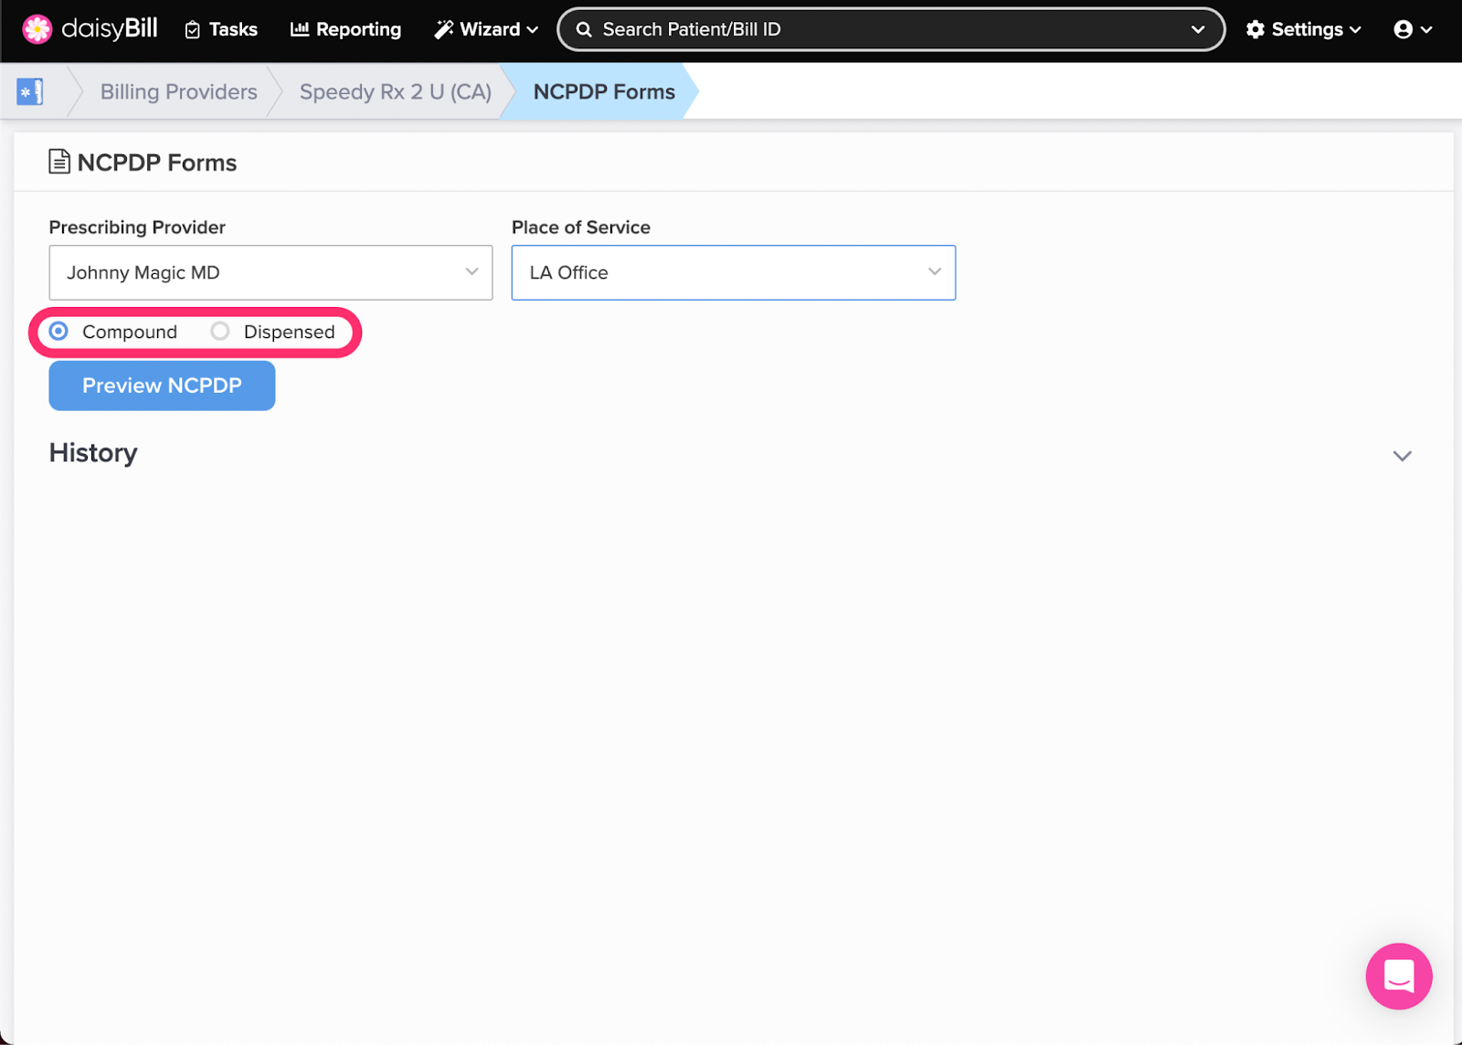Viewport: 1462px width, 1045px height.
Task: Go to Billing Providers breadcrumb
Action: [179, 91]
